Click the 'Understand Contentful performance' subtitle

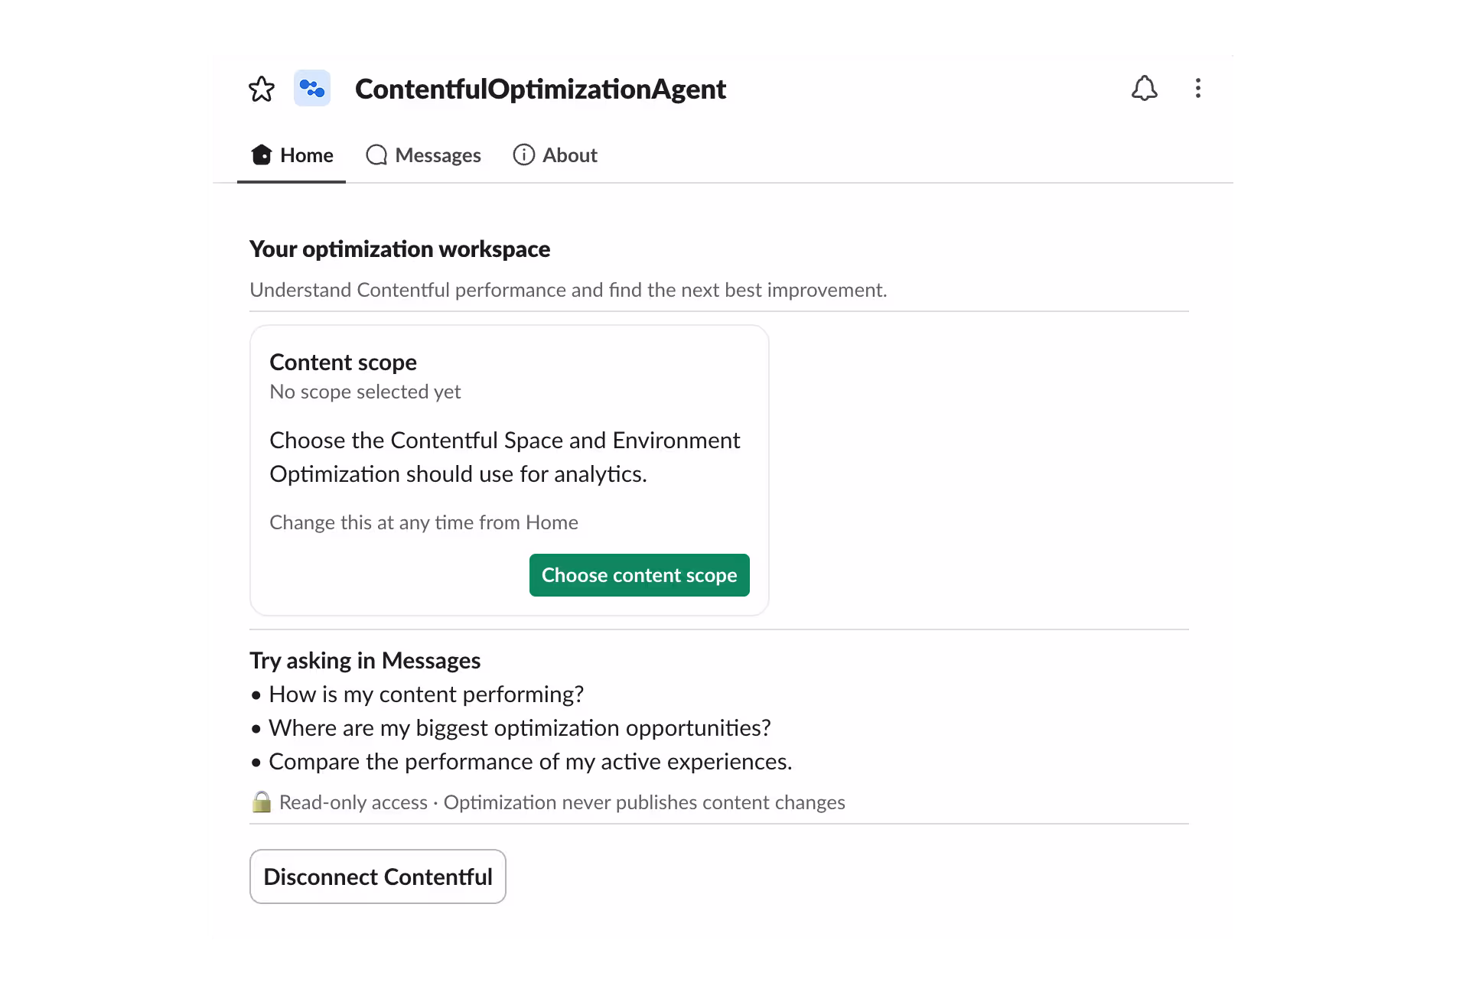(568, 291)
